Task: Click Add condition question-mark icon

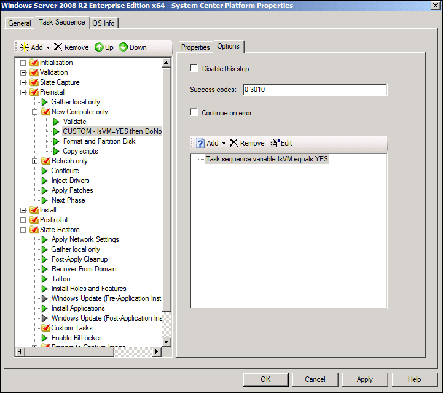Action: pos(200,143)
